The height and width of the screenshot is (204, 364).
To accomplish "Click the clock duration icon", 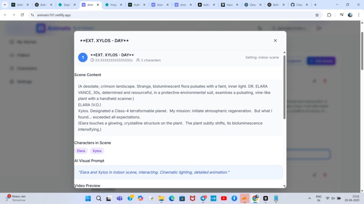I will pos(92,60).
